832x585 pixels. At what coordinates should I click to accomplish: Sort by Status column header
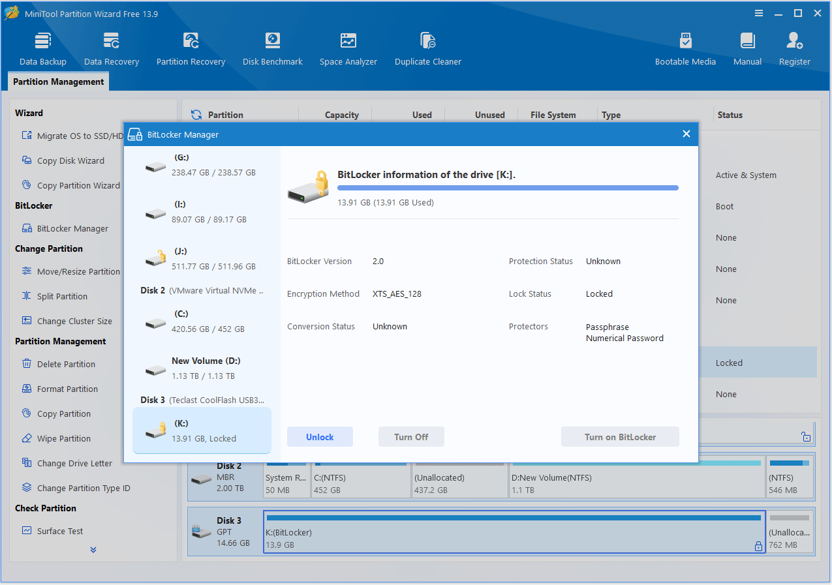click(730, 115)
